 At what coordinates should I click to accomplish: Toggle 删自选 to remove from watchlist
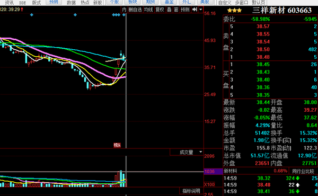(135, 10)
